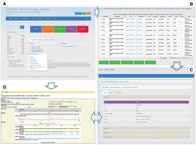Open the Pathogens navigation dropdown
This screenshot has height=145, width=196.
17,19
